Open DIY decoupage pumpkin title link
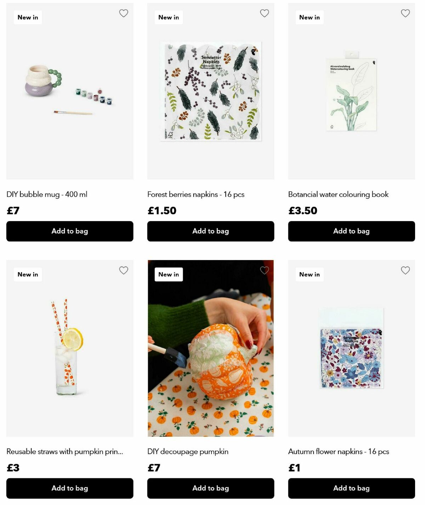Screen dimensions: 425x505 click(188, 451)
